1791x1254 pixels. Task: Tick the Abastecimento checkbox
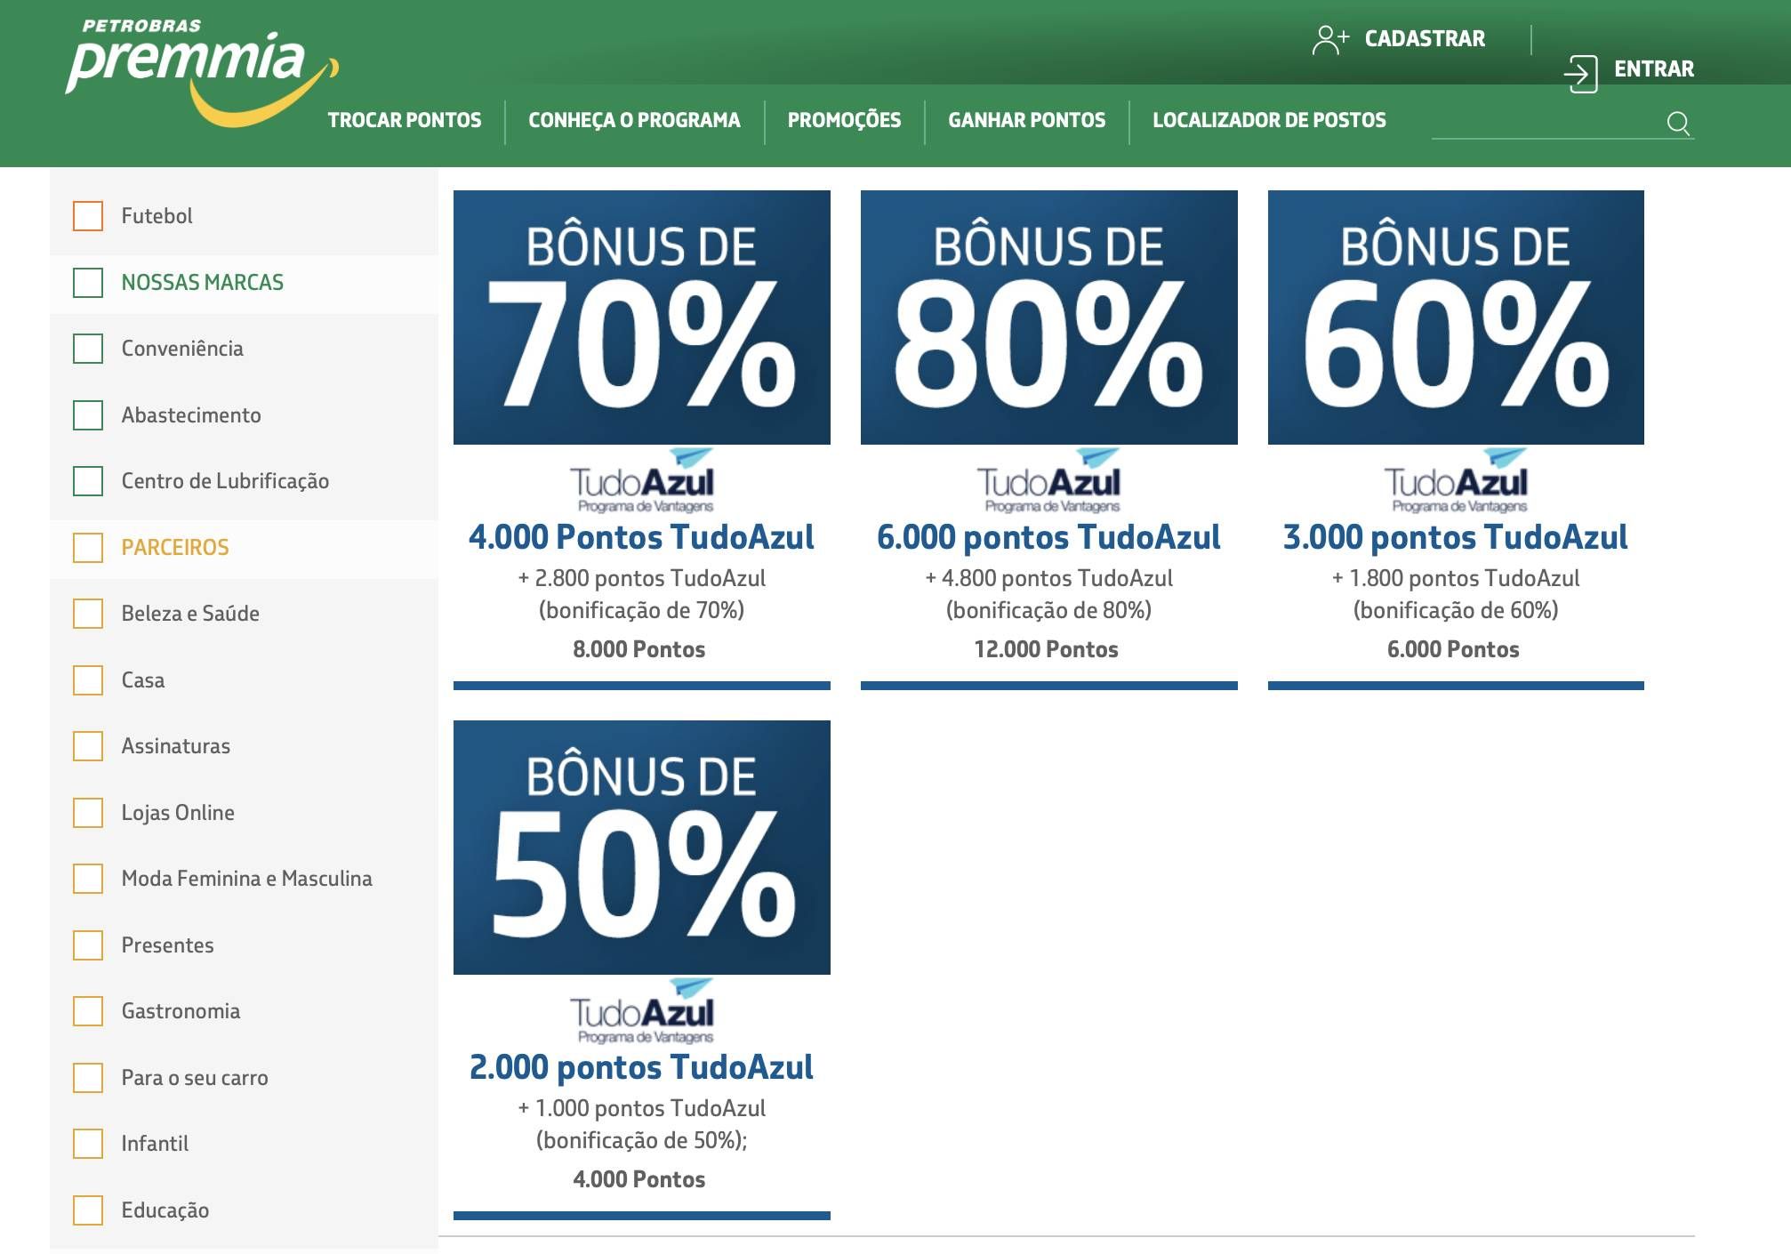(88, 415)
